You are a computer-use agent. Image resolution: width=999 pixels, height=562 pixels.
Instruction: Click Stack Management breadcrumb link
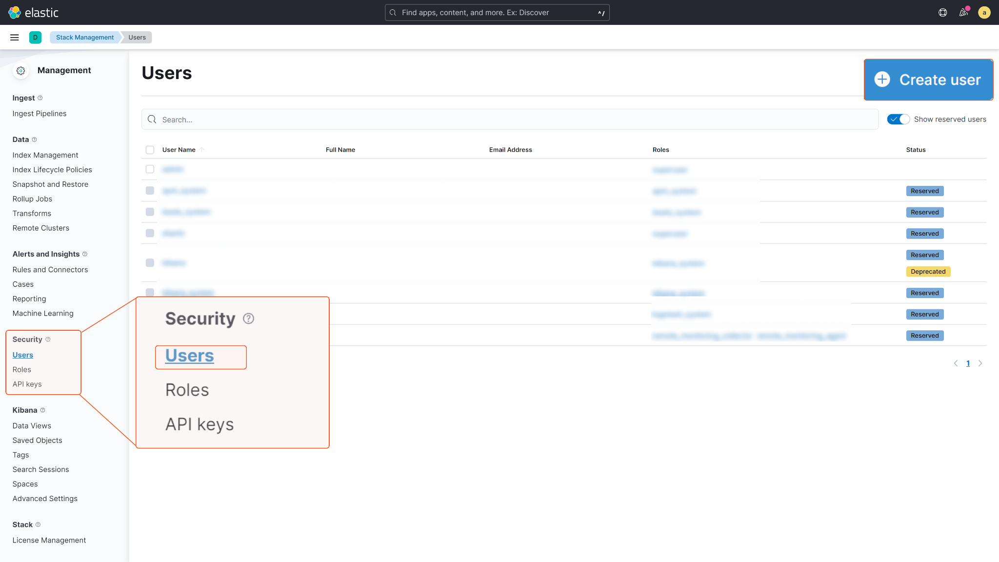[85, 38]
